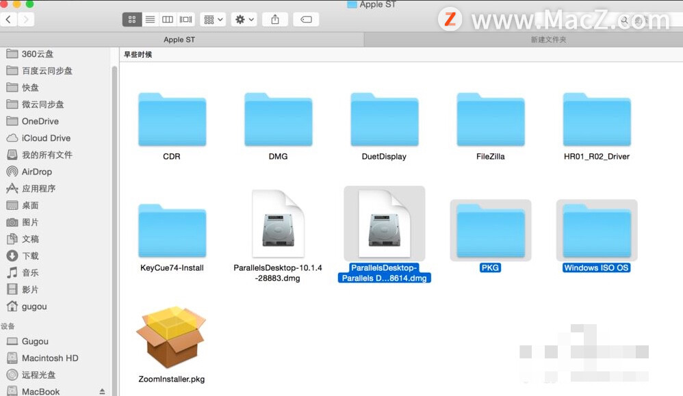Screen dimensions: 683x396
Task: Switch to list view
Action: (x=150, y=20)
